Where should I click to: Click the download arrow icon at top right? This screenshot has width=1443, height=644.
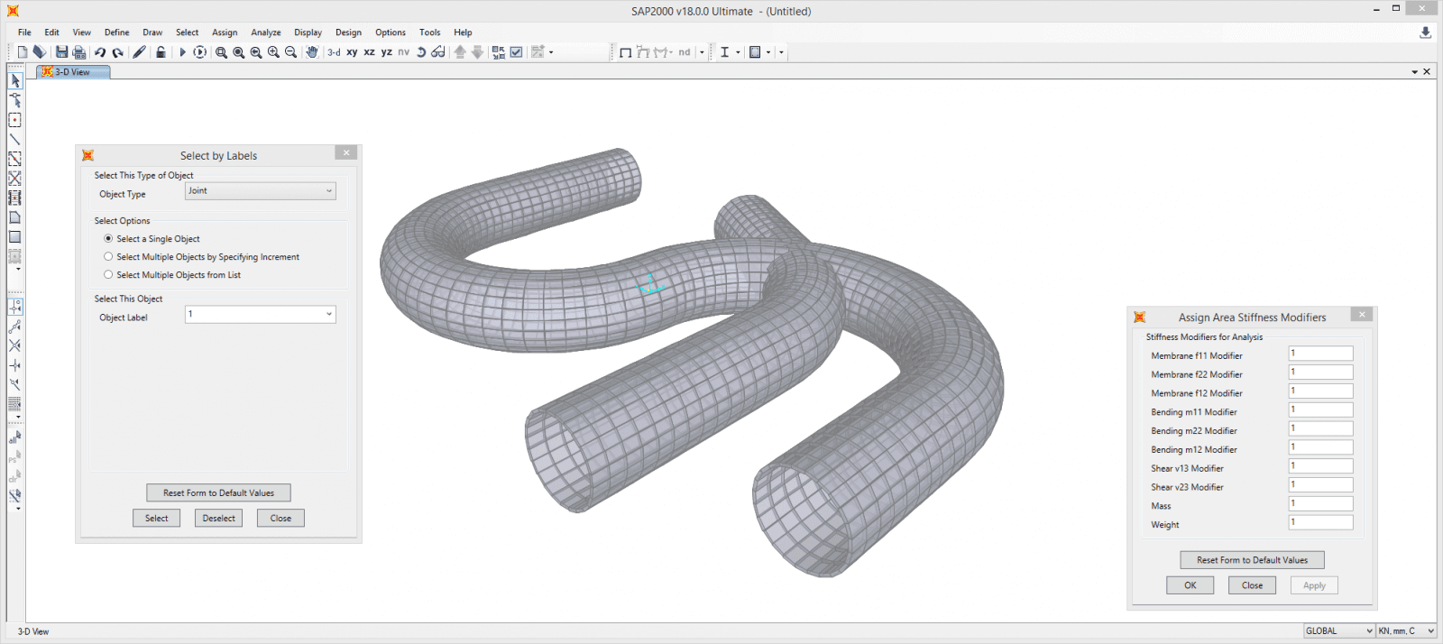click(1425, 32)
